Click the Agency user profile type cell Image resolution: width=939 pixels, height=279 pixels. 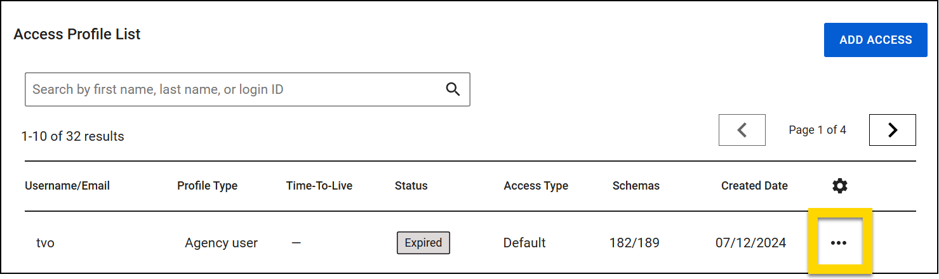pos(221,243)
